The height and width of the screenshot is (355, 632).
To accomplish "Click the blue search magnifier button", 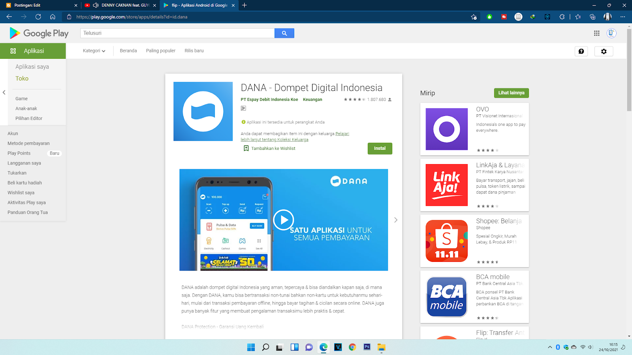I will click(284, 33).
